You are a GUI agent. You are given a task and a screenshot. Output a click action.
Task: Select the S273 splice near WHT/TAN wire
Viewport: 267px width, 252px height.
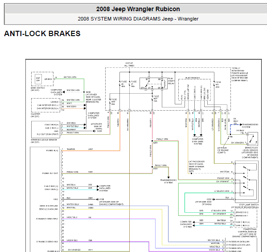[191, 174]
